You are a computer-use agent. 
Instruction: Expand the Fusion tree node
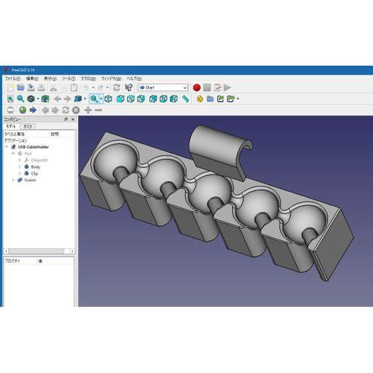click(13, 180)
